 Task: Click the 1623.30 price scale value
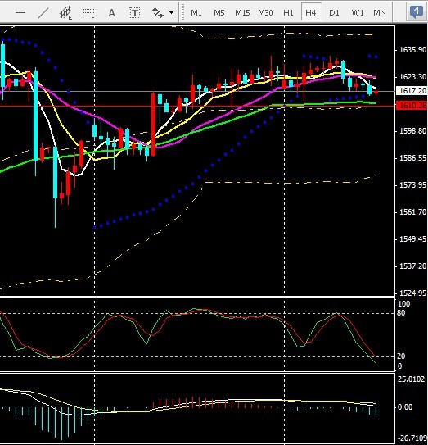click(x=412, y=77)
